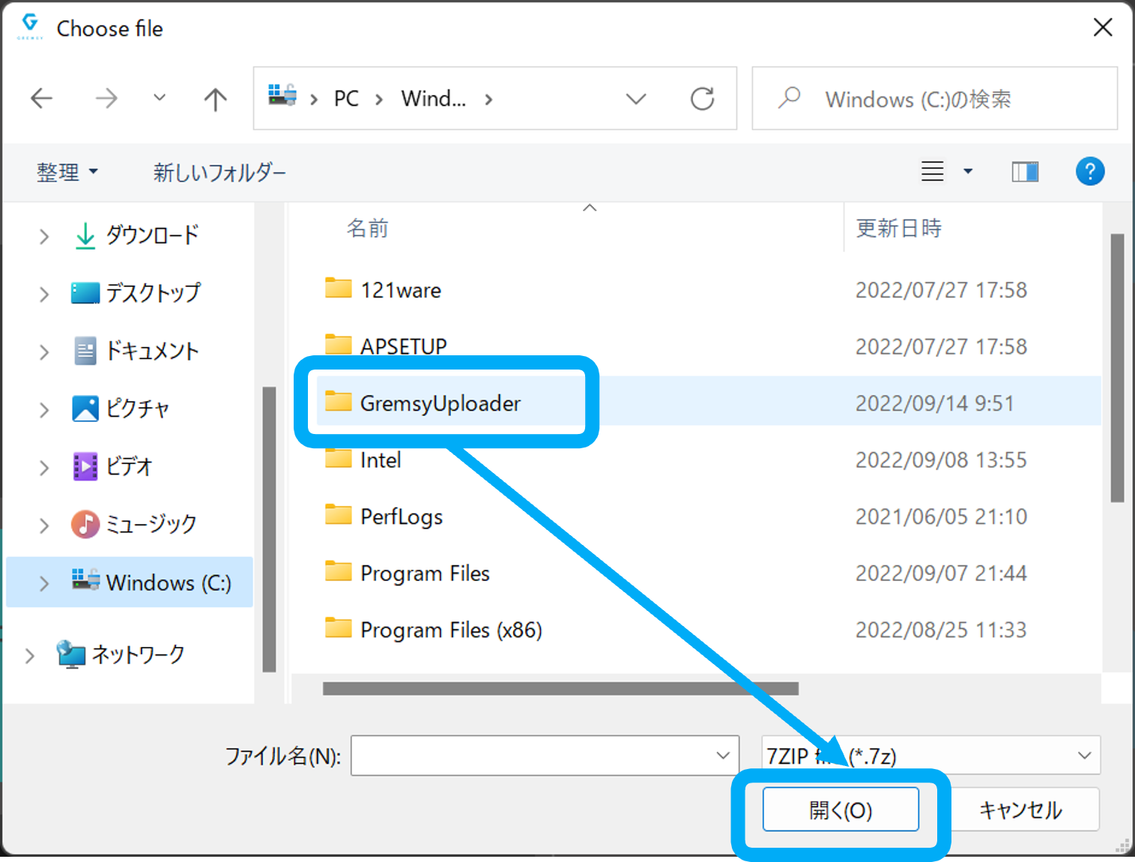Expand ビデオ tree node

tap(44, 467)
